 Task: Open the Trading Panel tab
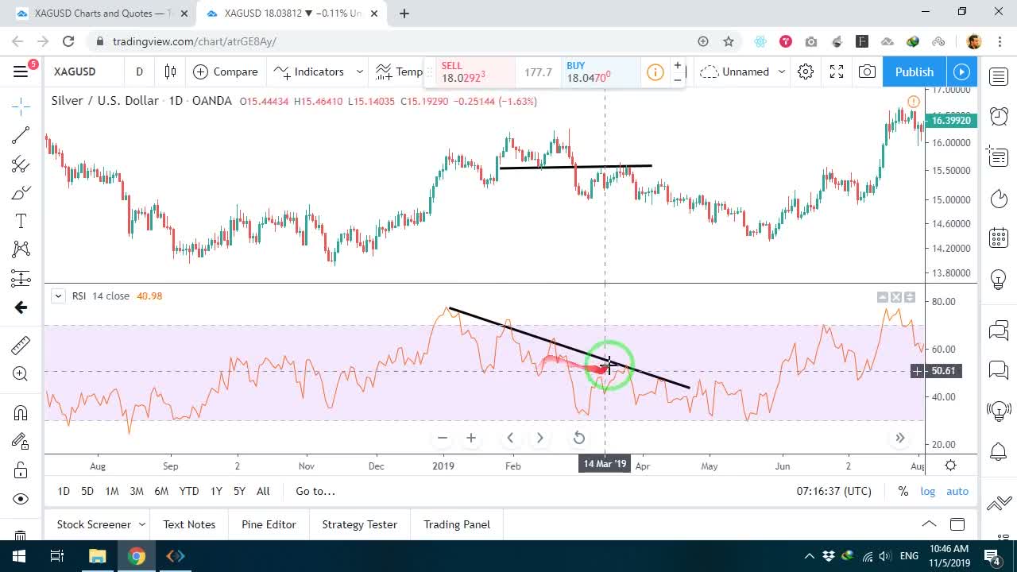[457, 524]
